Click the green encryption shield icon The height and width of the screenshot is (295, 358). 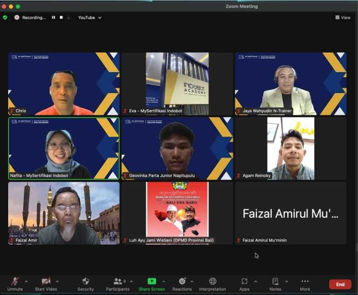[5, 18]
